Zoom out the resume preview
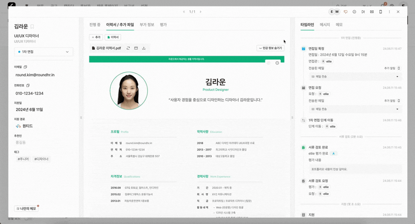The height and width of the screenshot is (224, 415). click(277, 63)
